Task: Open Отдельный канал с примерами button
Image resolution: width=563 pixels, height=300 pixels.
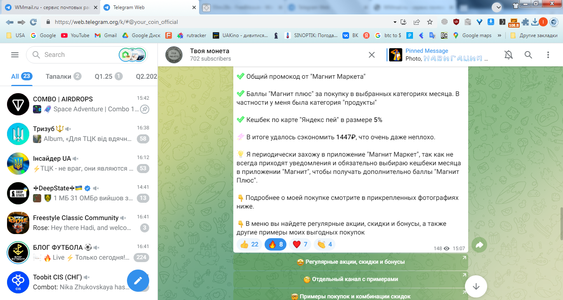Action: (351, 279)
